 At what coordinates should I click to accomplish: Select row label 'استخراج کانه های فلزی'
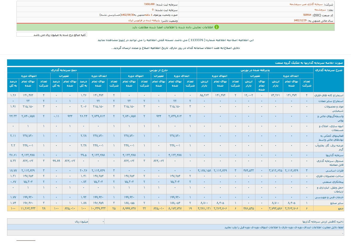coord(329,95)
